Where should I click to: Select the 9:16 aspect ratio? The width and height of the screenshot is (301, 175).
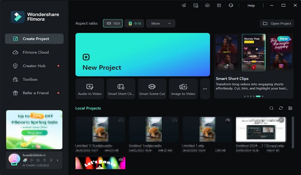coord(134,24)
